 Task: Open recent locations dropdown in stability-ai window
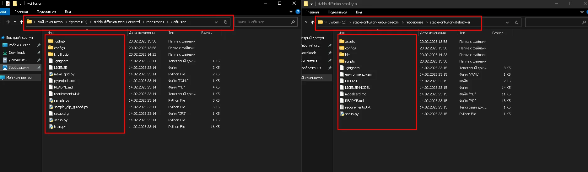tap(306, 22)
